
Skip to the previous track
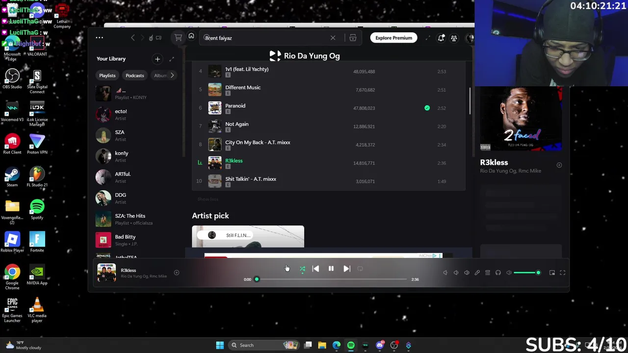pos(315,269)
